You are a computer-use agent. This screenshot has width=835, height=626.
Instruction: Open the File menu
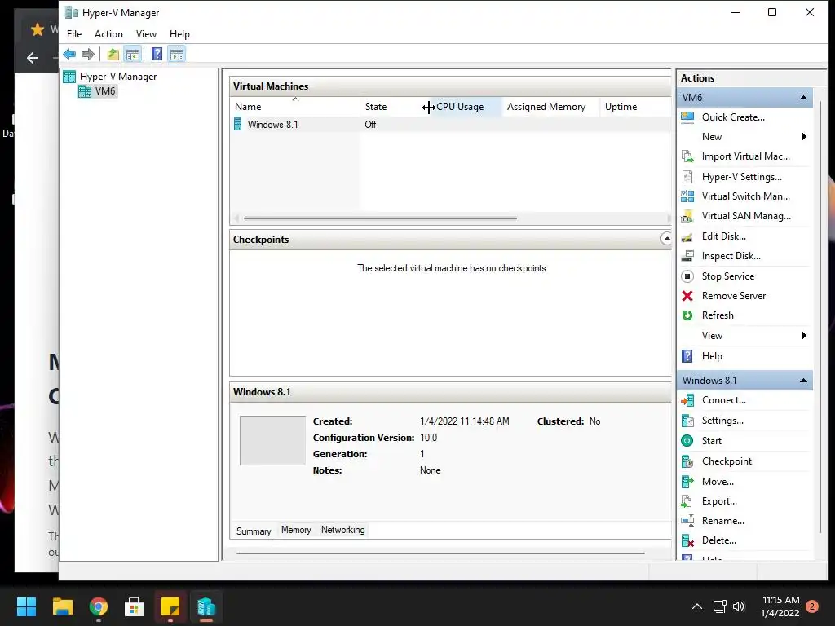coord(74,34)
